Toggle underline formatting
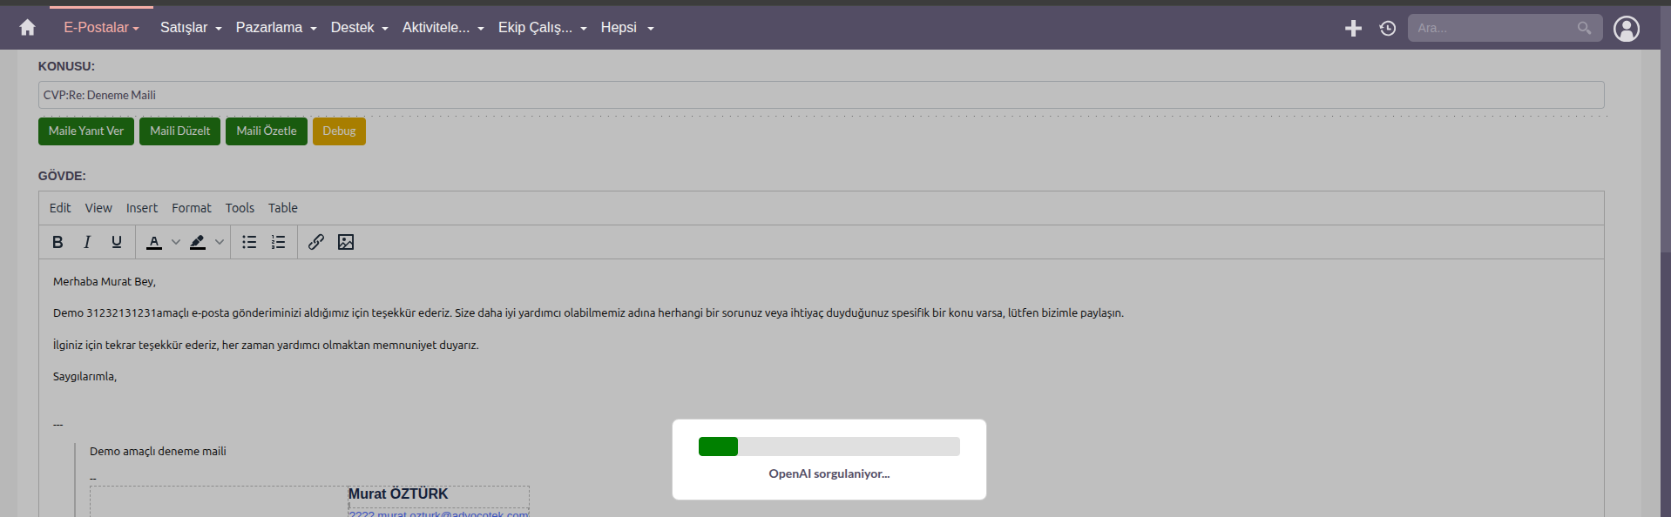 point(117,242)
